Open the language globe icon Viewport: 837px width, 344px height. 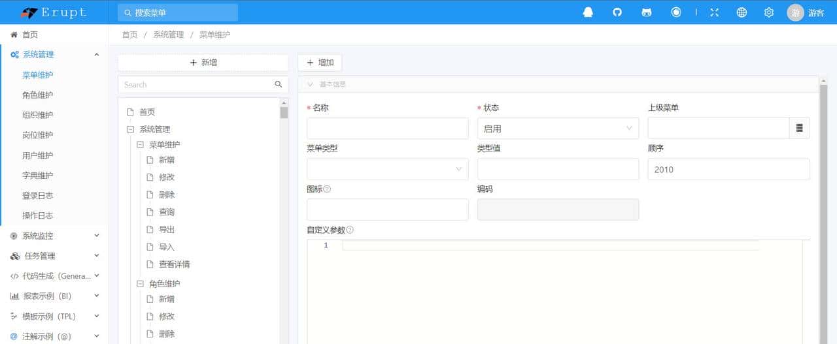(x=742, y=12)
